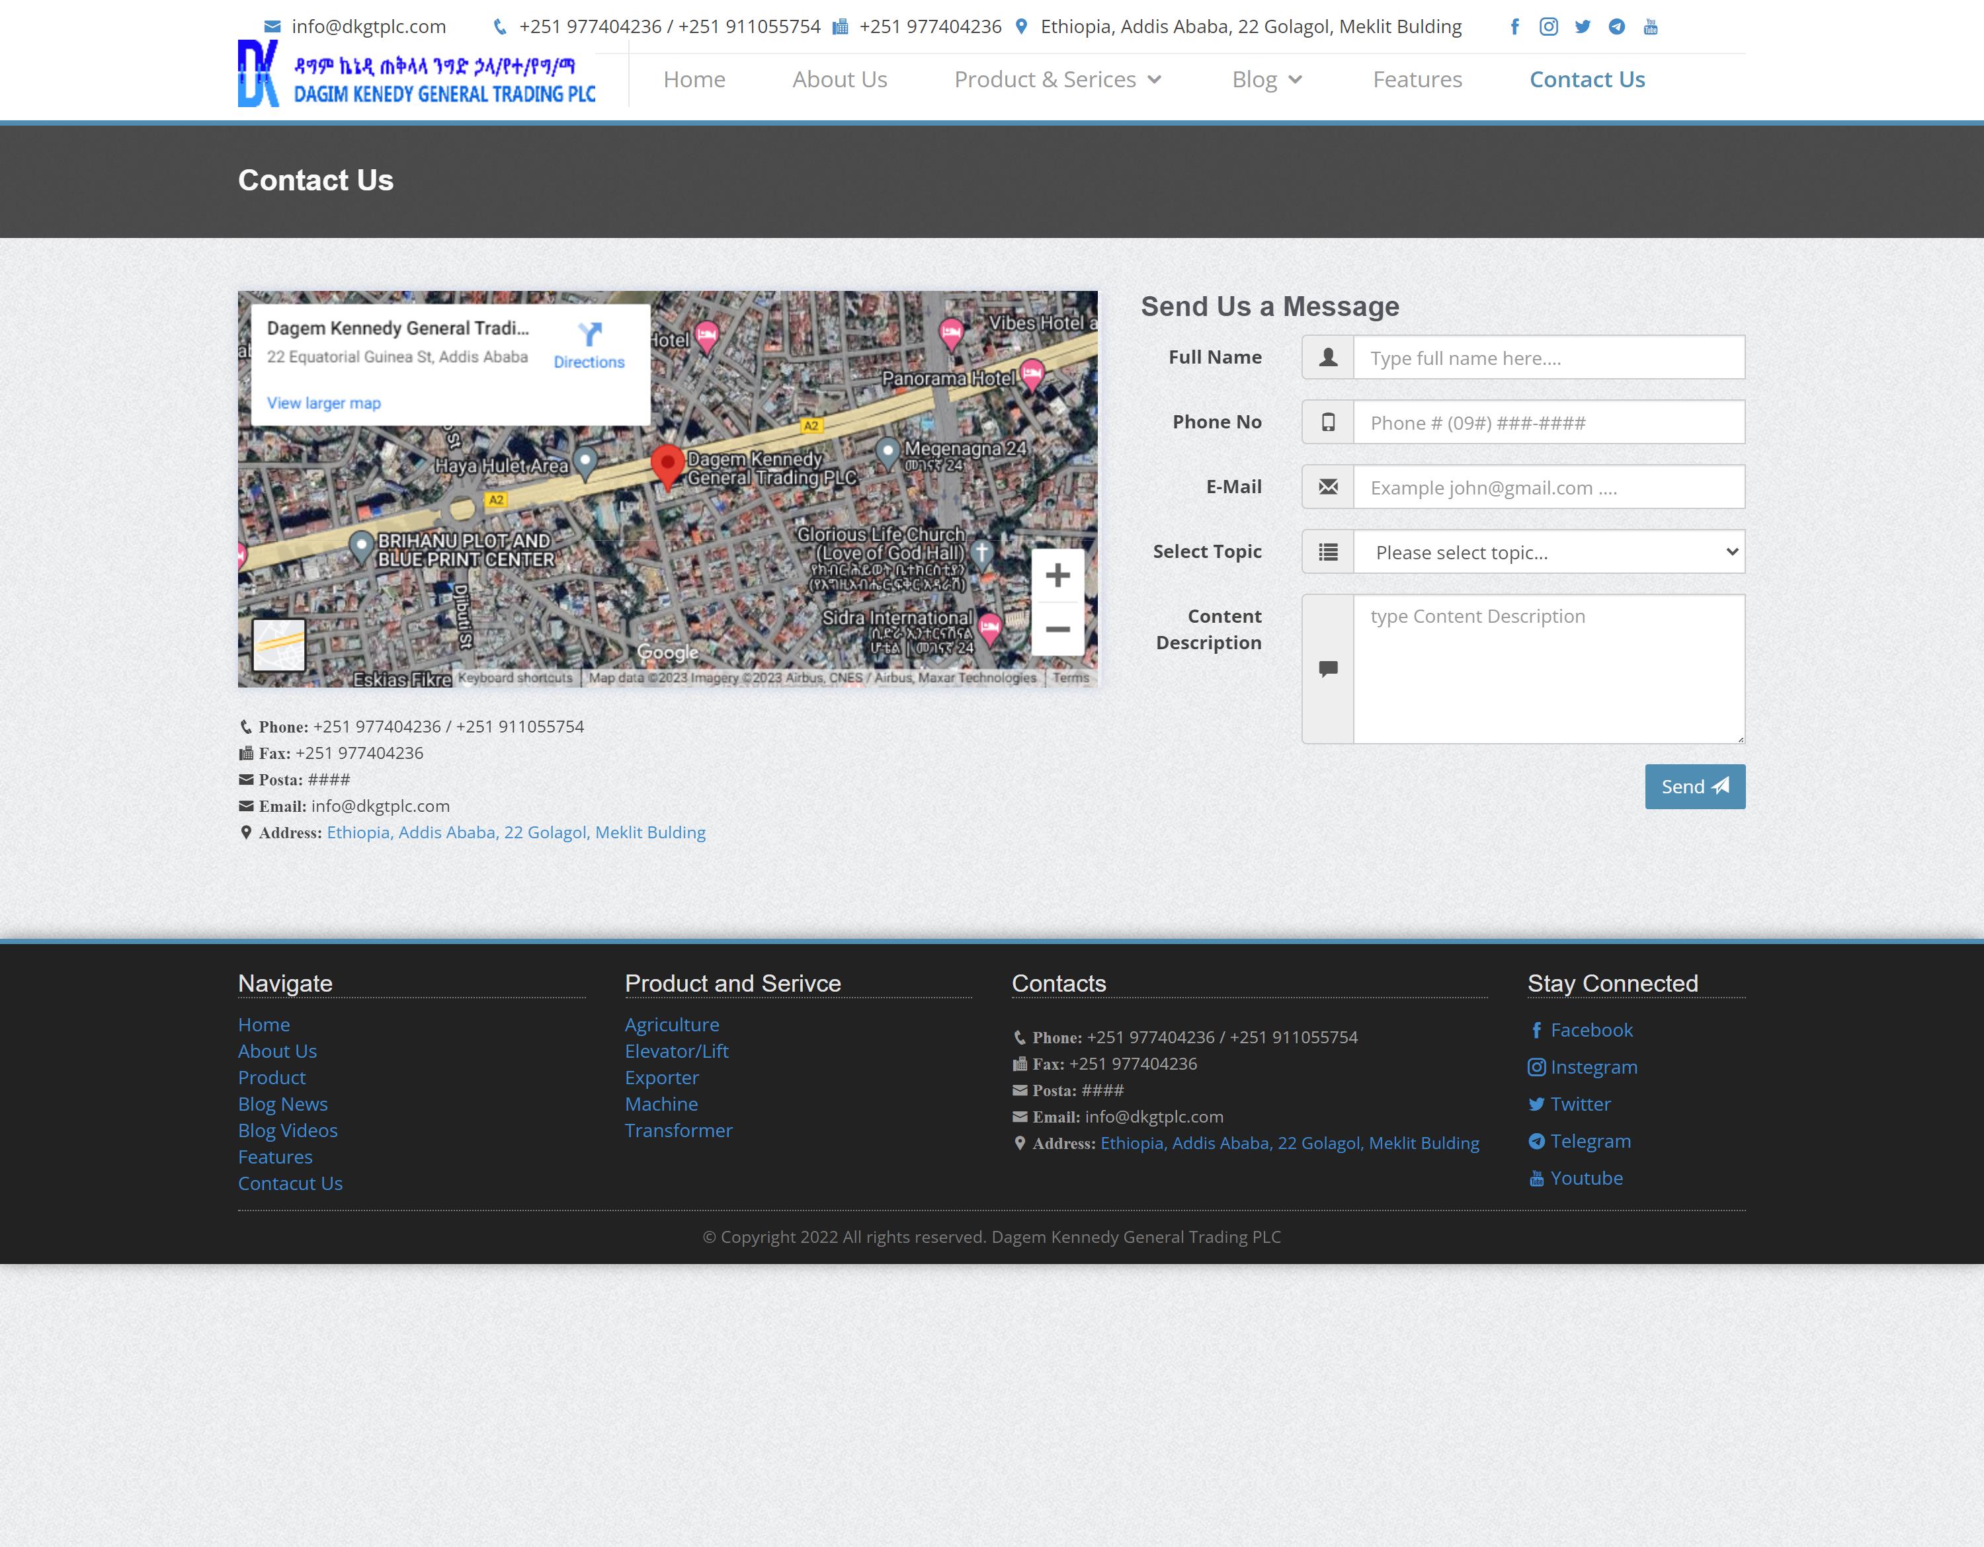Focus the Content Description text area
The image size is (1984, 1547).
point(1548,669)
